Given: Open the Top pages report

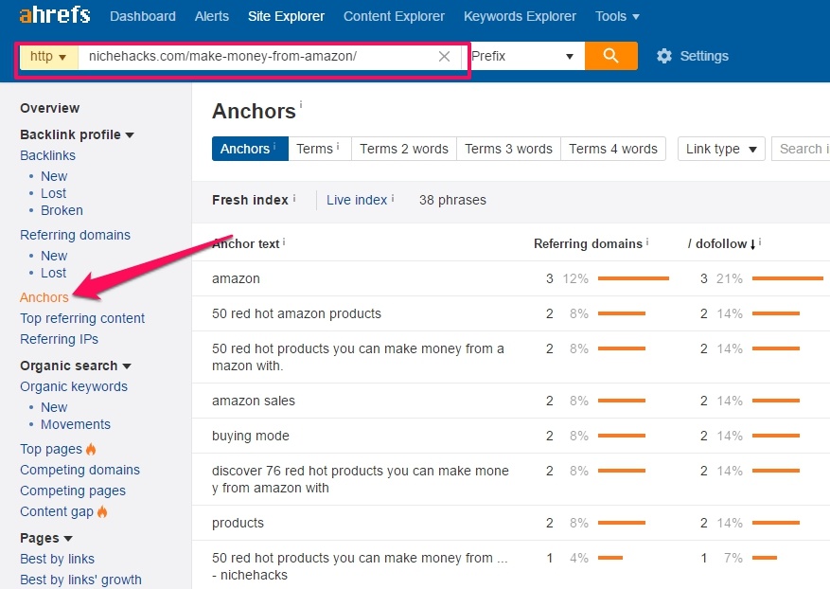Looking at the screenshot, I should point(51,449).
